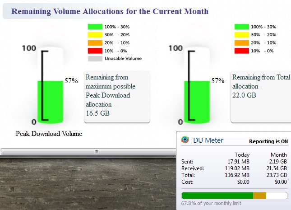
Task: Click the red swatch in right legend
Action: 242,51
